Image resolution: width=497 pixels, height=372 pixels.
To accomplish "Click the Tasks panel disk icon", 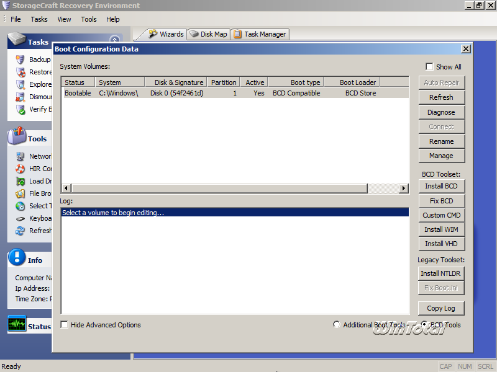I will point(17,39).
